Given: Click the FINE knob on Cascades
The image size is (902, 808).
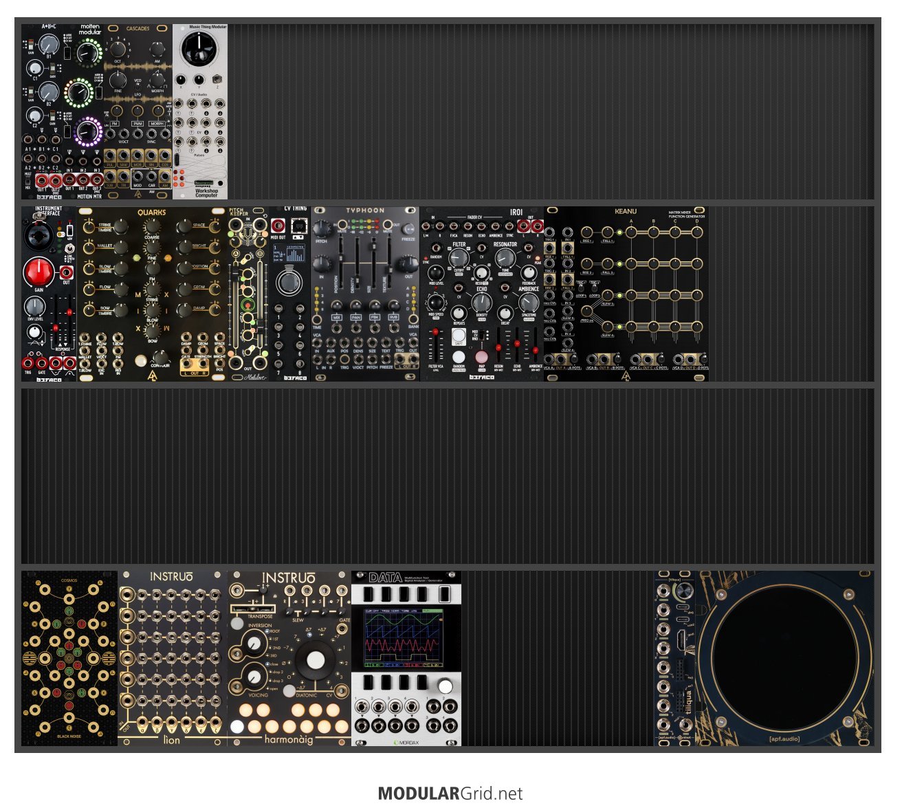Looking at the screenshot, I should point(118,80).
